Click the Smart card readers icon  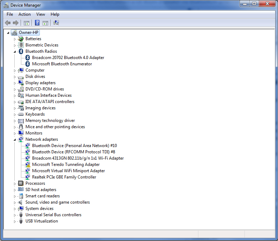(x=21, y=196)
